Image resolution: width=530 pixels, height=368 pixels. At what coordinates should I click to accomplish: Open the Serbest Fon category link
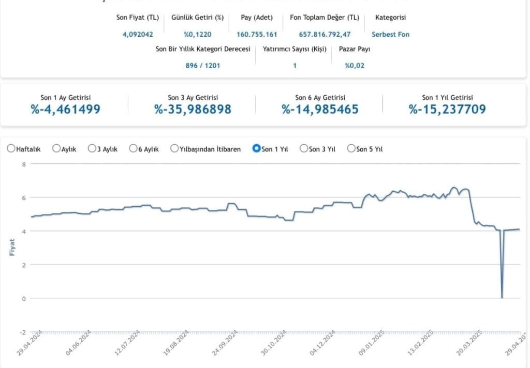(x=390, y=35)
